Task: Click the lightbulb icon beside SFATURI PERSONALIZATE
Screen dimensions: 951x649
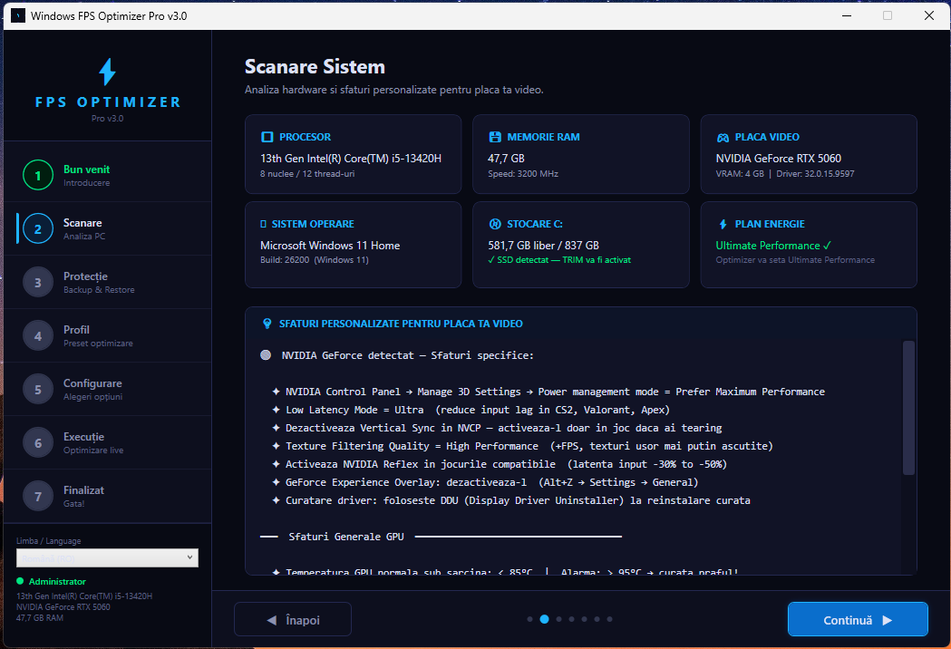Action: [x=267, y=324]
